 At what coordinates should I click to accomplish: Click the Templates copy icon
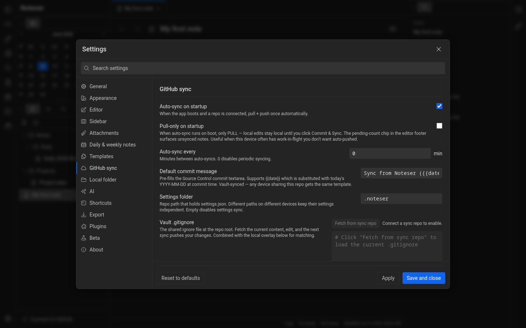click(x=84, y=156)
